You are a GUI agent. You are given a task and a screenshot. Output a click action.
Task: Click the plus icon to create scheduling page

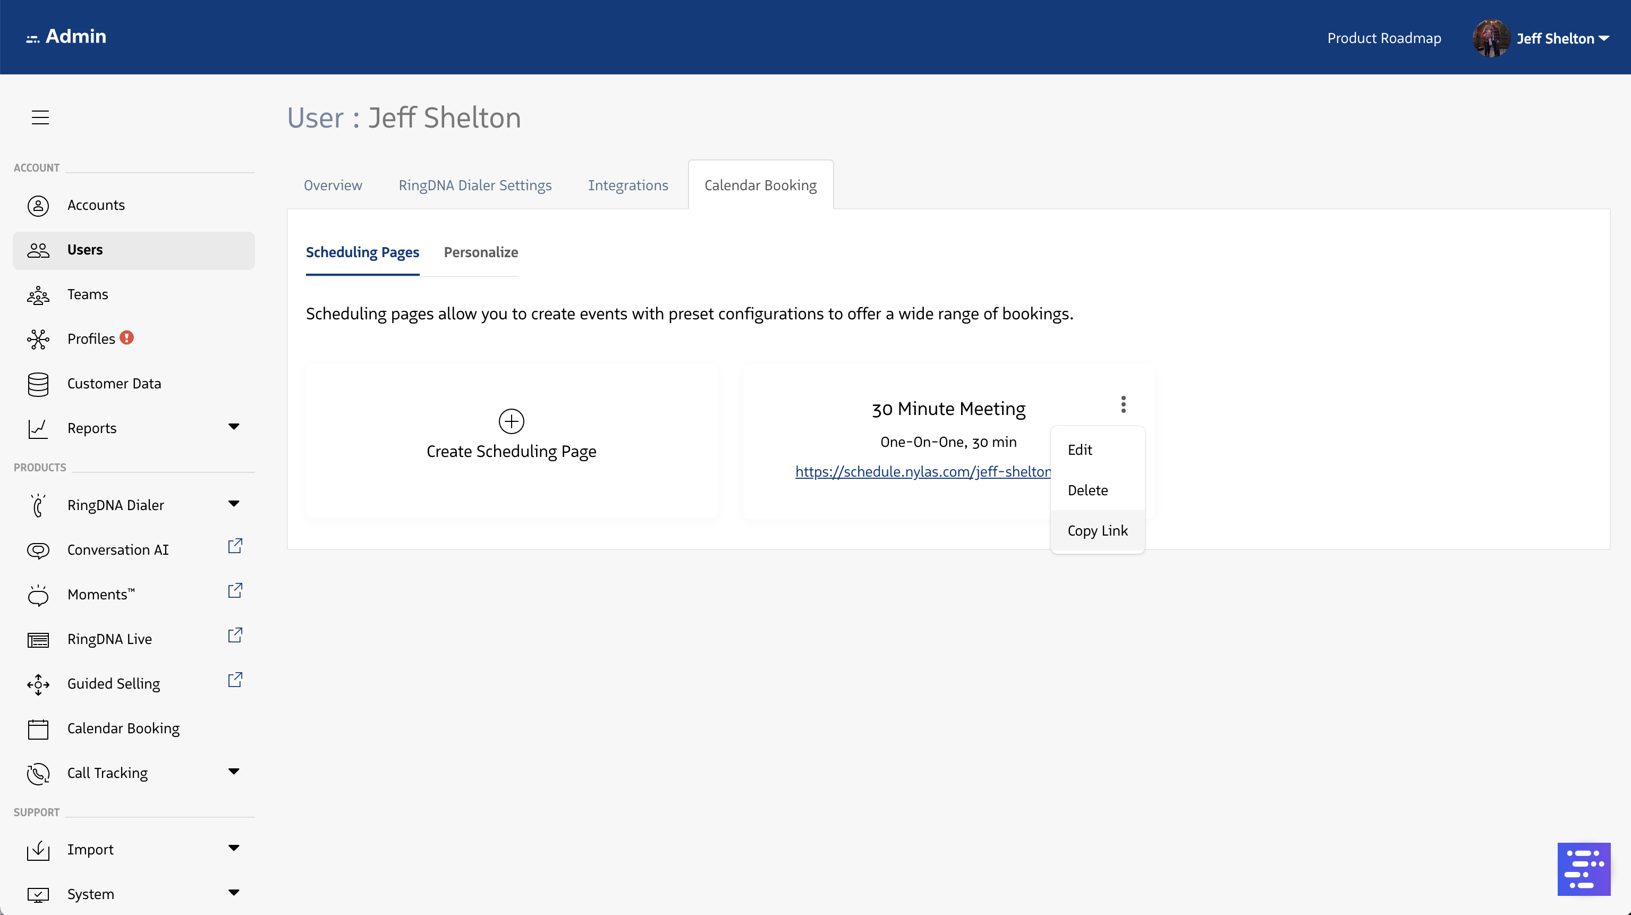click(x=511, y=421)
